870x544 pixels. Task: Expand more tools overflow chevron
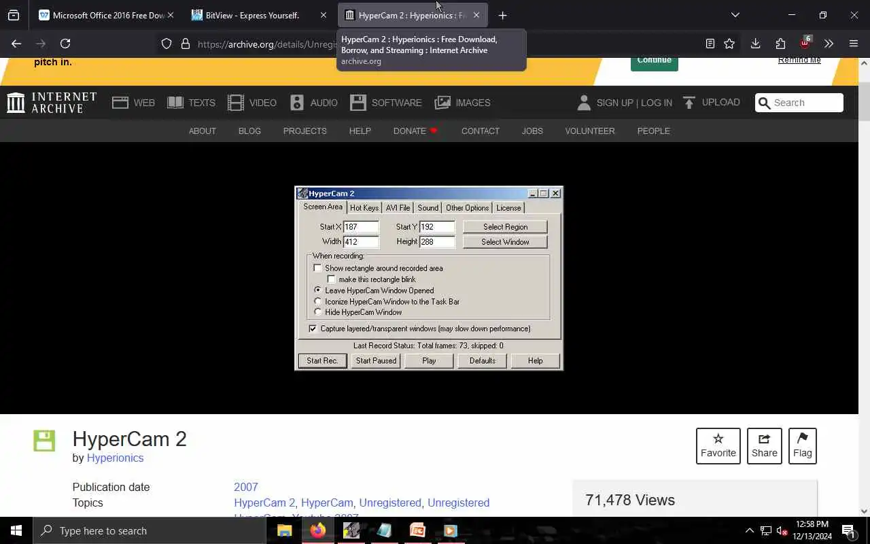click(829, 44)
